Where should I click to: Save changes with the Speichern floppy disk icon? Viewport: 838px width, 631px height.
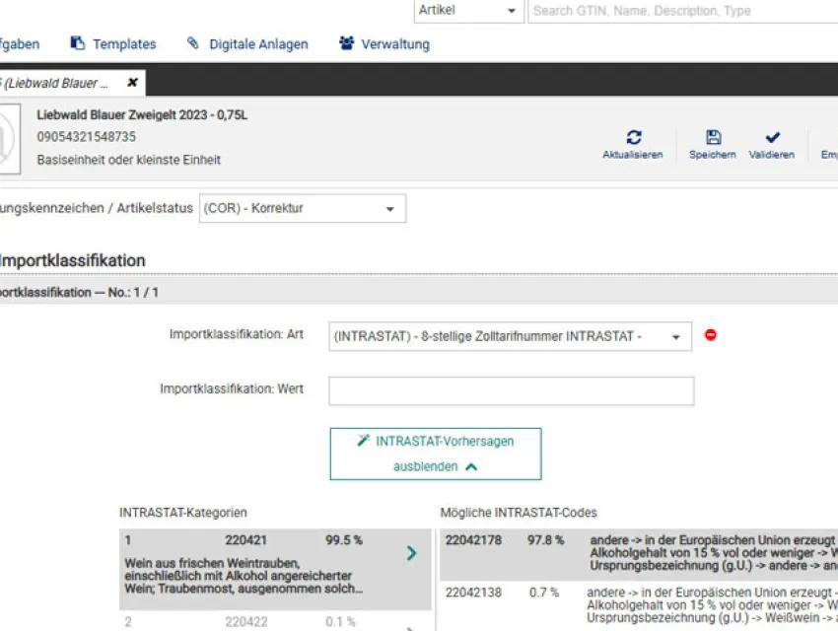click(712, 136)
